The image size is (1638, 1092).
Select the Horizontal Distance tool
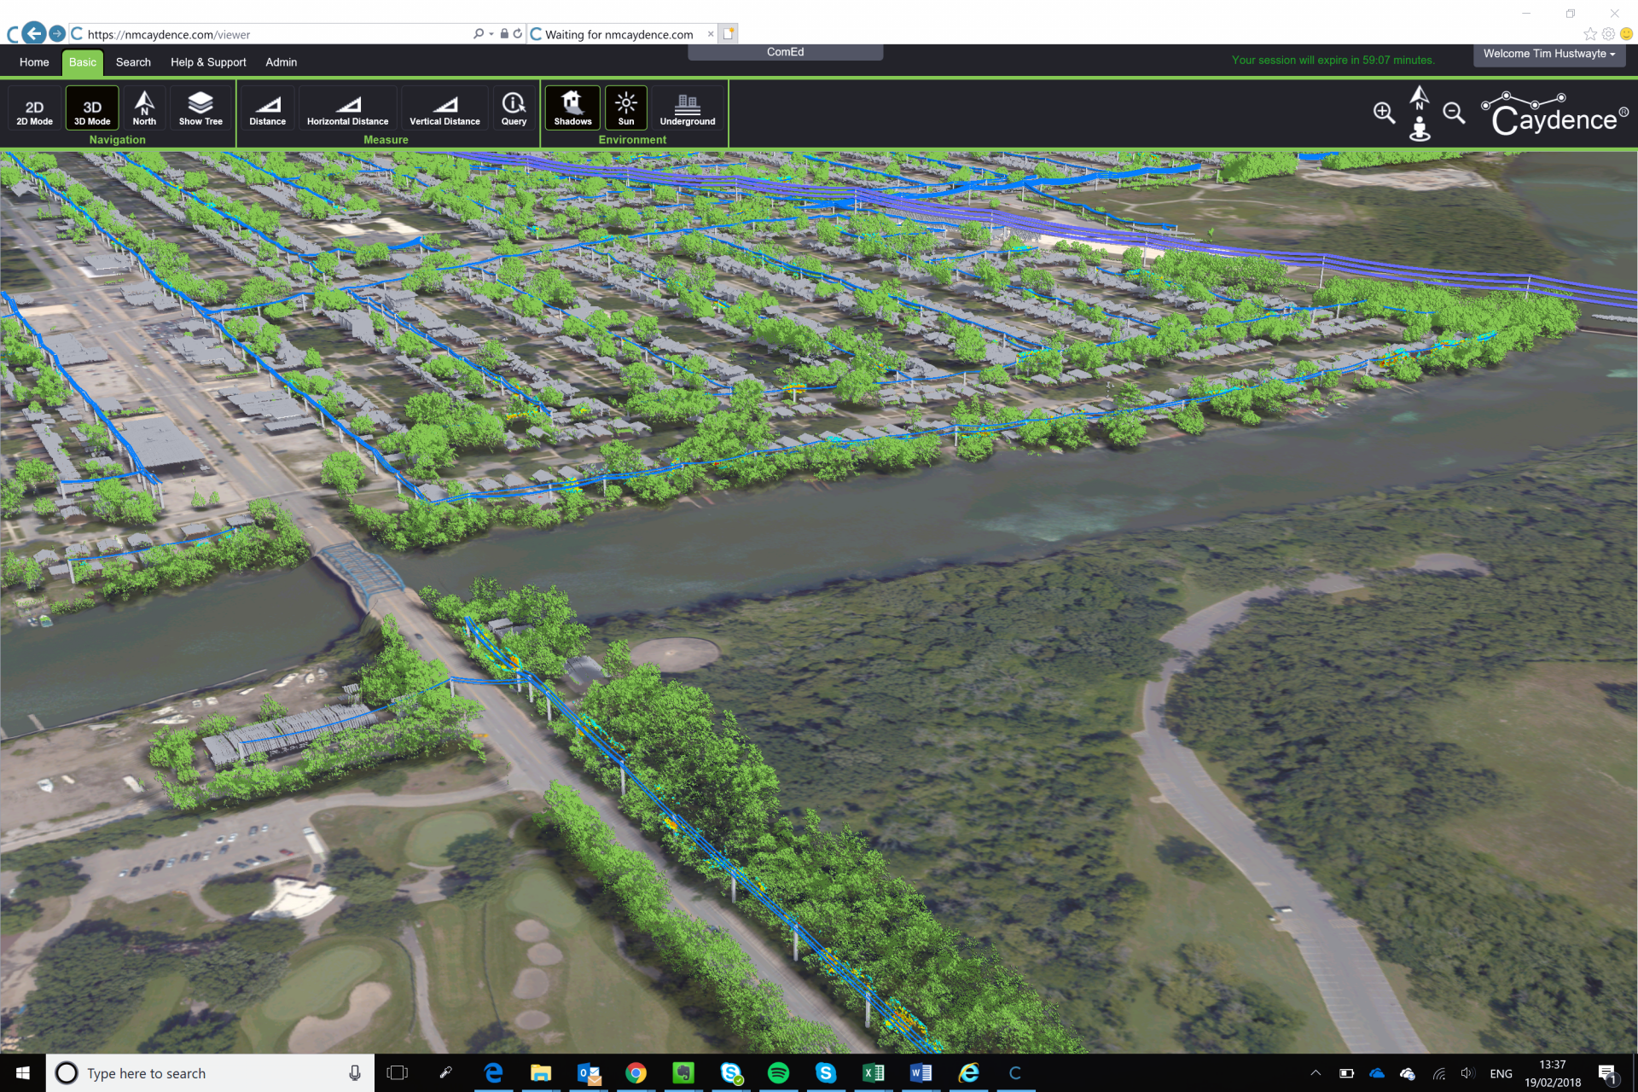click(x=346, y=108)
